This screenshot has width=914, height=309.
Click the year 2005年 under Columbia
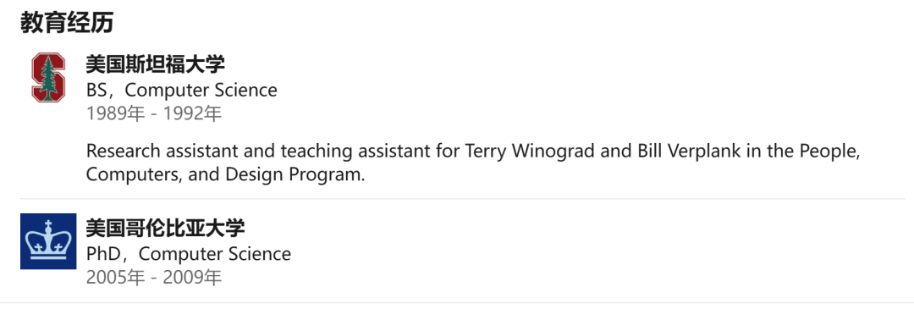pyautogui.click(x=115, y=278)
